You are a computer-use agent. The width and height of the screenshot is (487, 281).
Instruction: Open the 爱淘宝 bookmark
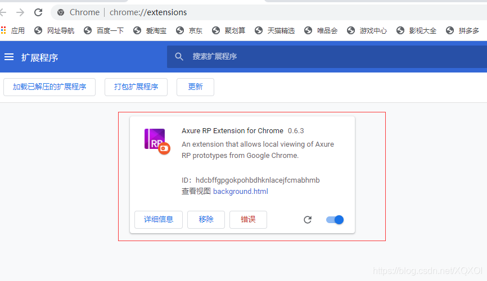click(x=150, y=30)
